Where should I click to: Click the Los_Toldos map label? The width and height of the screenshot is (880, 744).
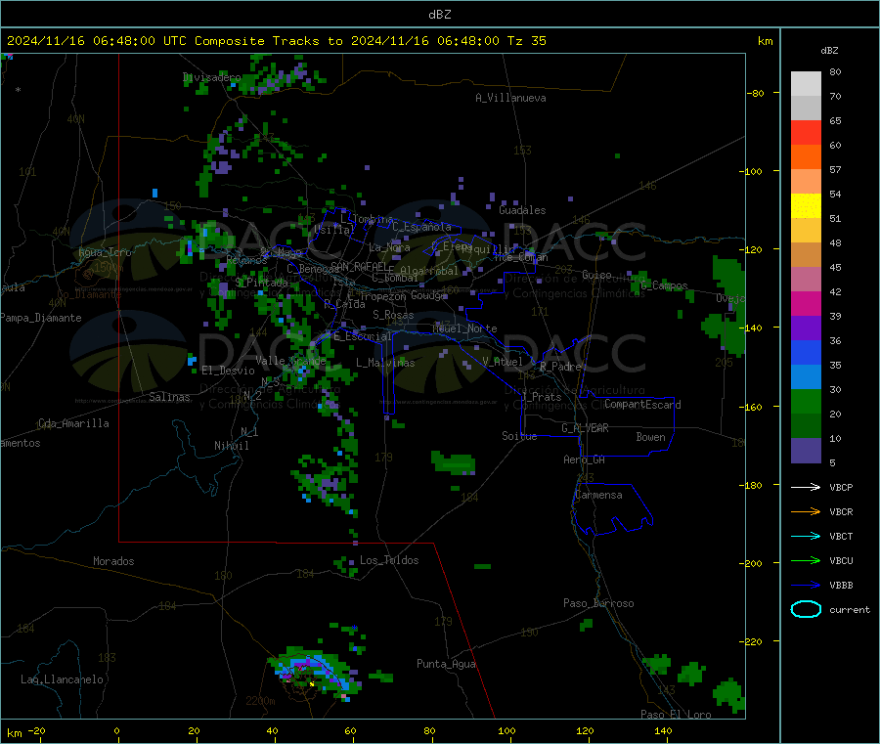click(389, 560)
